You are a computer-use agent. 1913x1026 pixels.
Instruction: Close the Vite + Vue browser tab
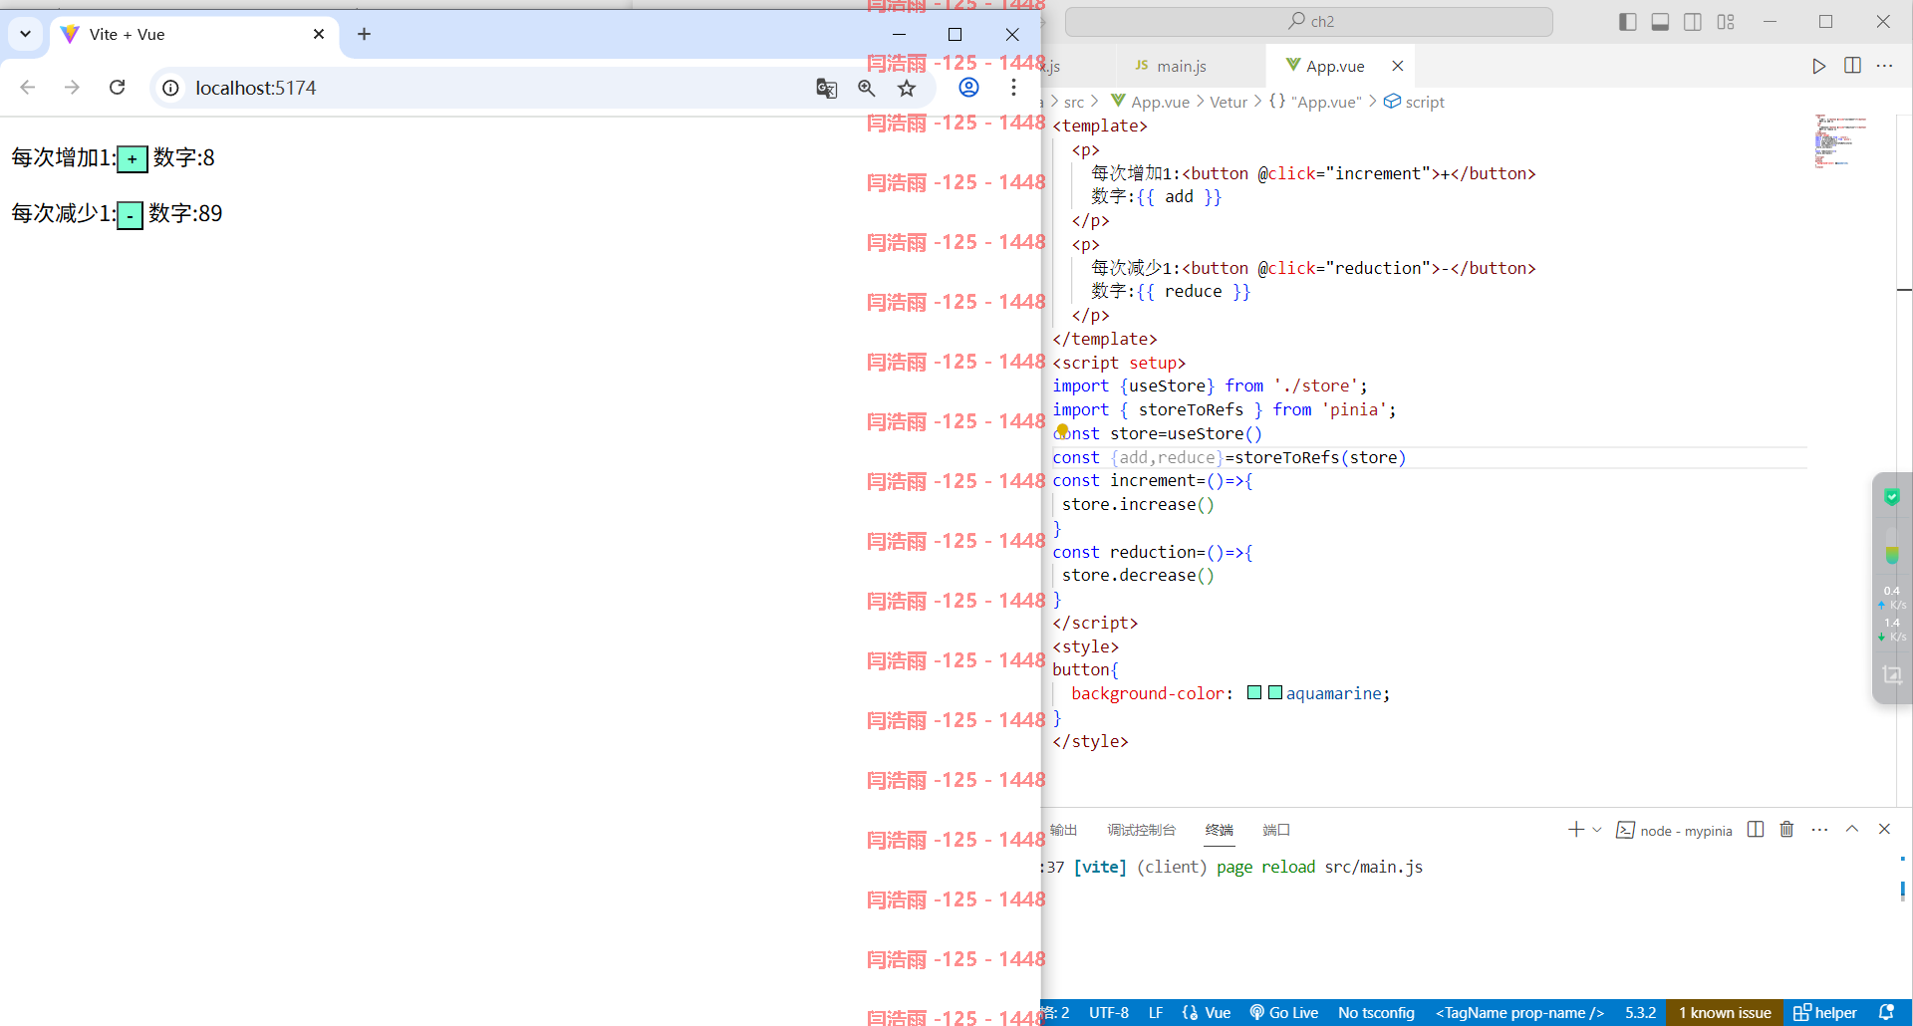[319, 34]
